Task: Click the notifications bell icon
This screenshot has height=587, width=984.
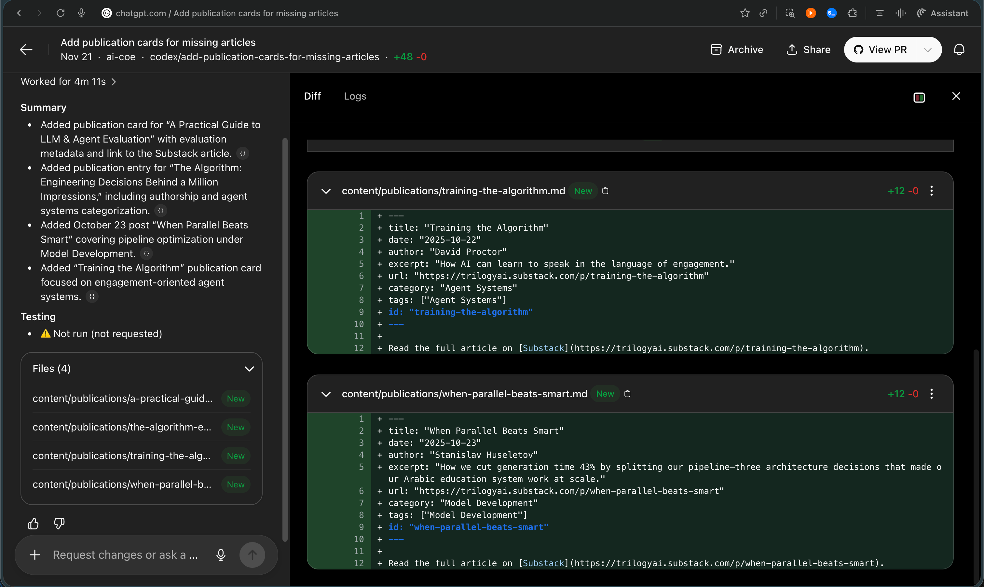Action: 959,49
